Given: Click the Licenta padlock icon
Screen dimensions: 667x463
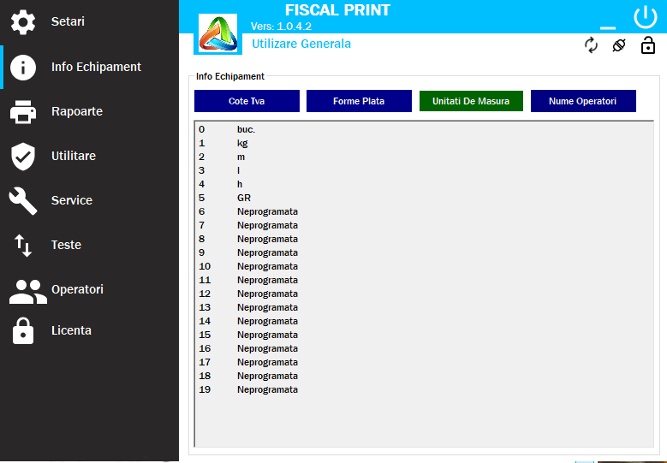Looking at the screenshot, I should [x=23, y=330].
